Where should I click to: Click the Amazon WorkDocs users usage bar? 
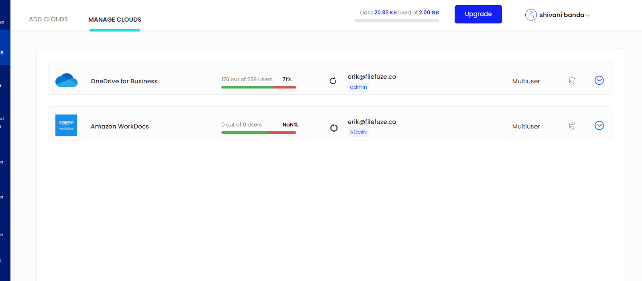259,132
